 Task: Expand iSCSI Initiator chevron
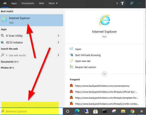pyautogui.click(x=58, y=42)
